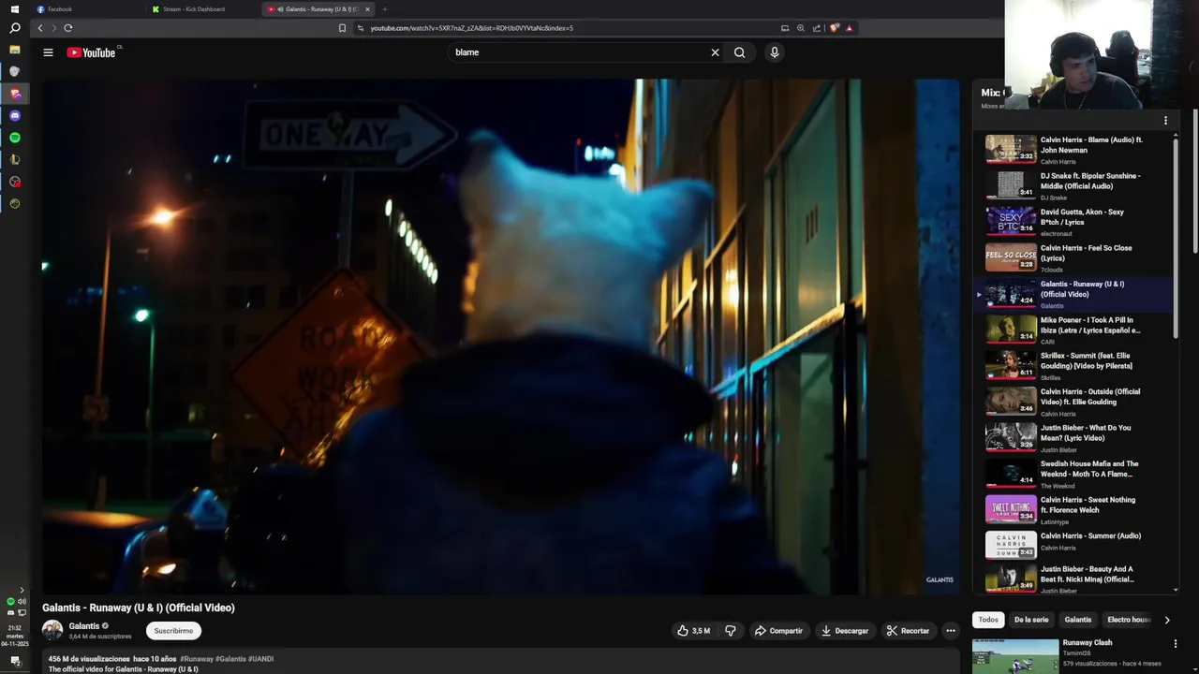Open the three-dot more actions under the video
Image resolution: width=1199 pixels, height=674 pixels.
pos(950,631)
